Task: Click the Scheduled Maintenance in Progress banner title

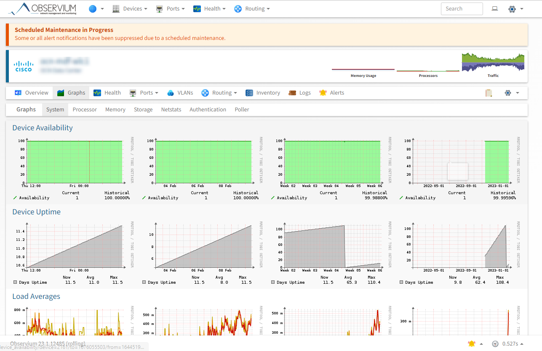Action: click(64, 30)
